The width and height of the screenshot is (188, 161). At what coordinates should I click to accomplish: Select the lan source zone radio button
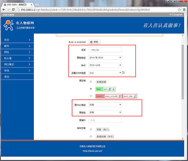pos(91,89)
